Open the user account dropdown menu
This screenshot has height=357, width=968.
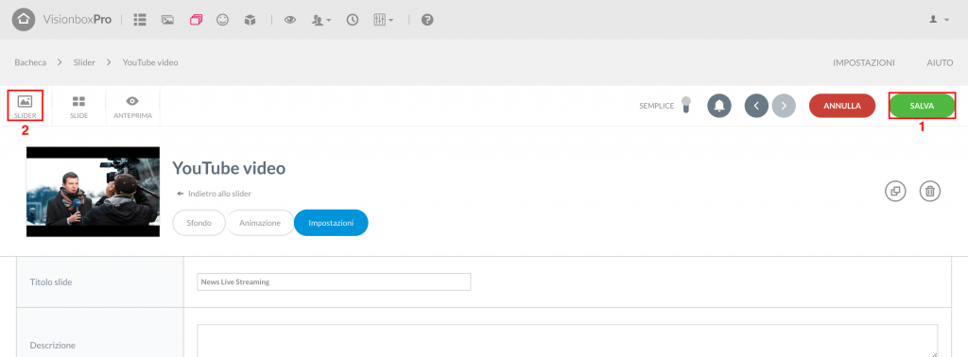[939, 20]
